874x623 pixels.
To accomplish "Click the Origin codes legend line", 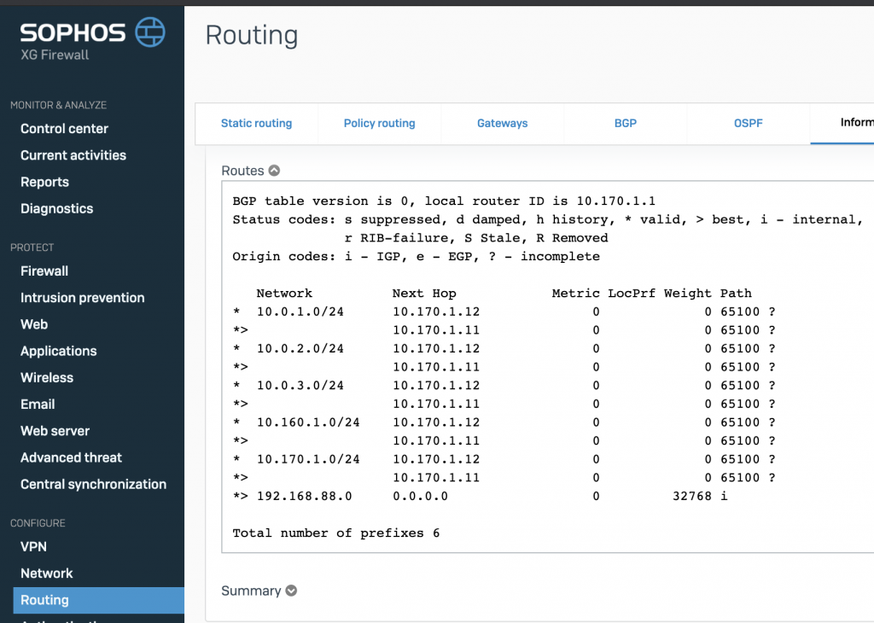I will click(x=417, y=257).
